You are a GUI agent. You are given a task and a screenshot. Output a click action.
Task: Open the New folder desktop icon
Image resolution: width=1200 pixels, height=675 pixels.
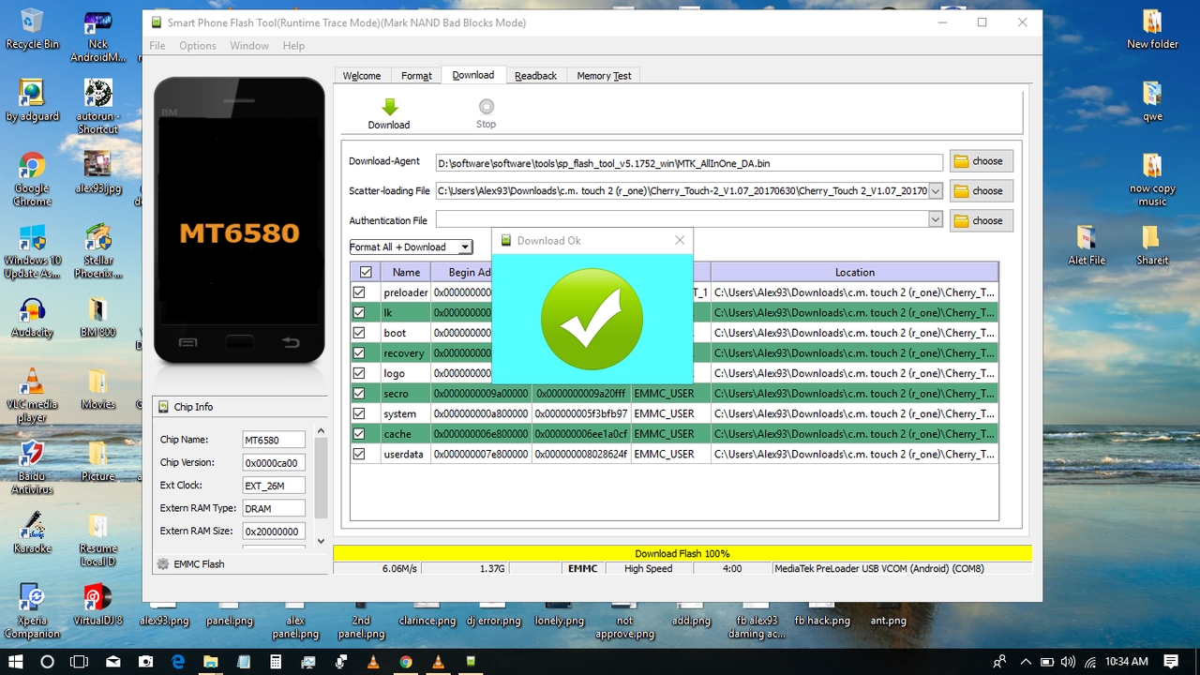(x=1152, y=28)
